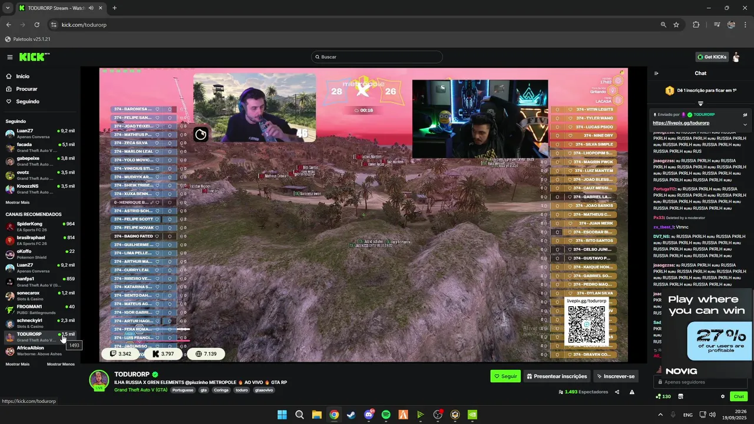Click the KICK logo in header

coord(34,57)
